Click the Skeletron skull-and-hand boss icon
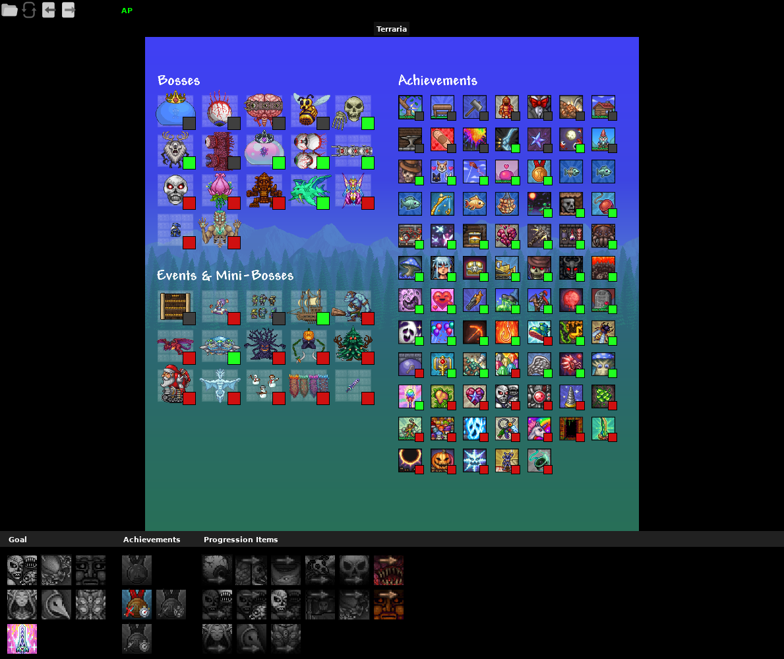Screen dimensions: 784x659 click(x=353, y=111)
